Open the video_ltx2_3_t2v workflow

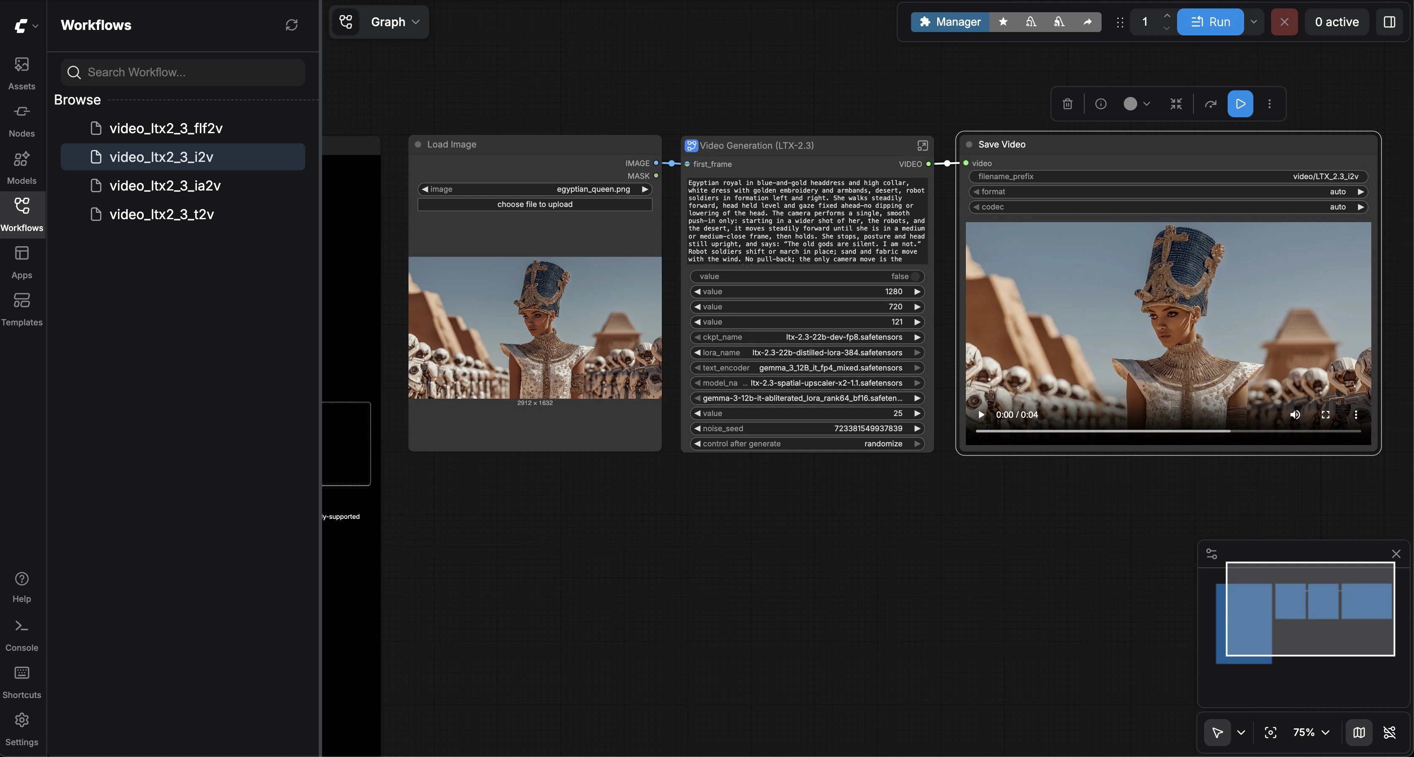pos(161,214)
